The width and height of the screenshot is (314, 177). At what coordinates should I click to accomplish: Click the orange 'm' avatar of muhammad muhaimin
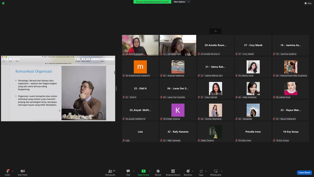140,67
